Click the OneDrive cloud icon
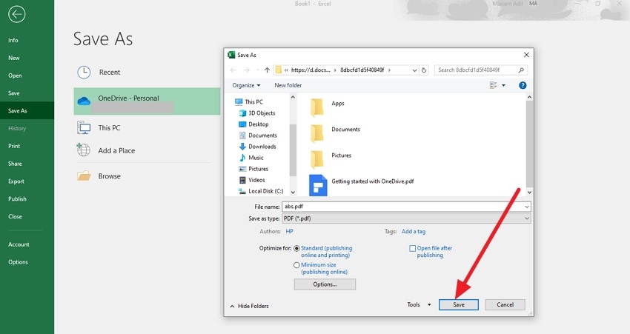The height and width of the screenshot is (334, 630). 84,101
